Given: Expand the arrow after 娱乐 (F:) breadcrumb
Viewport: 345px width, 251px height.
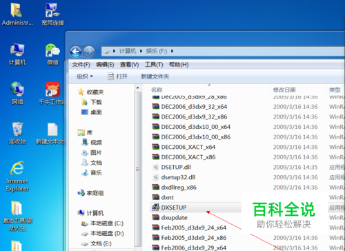Looking at the screenshot, I should tap(172, 51).
